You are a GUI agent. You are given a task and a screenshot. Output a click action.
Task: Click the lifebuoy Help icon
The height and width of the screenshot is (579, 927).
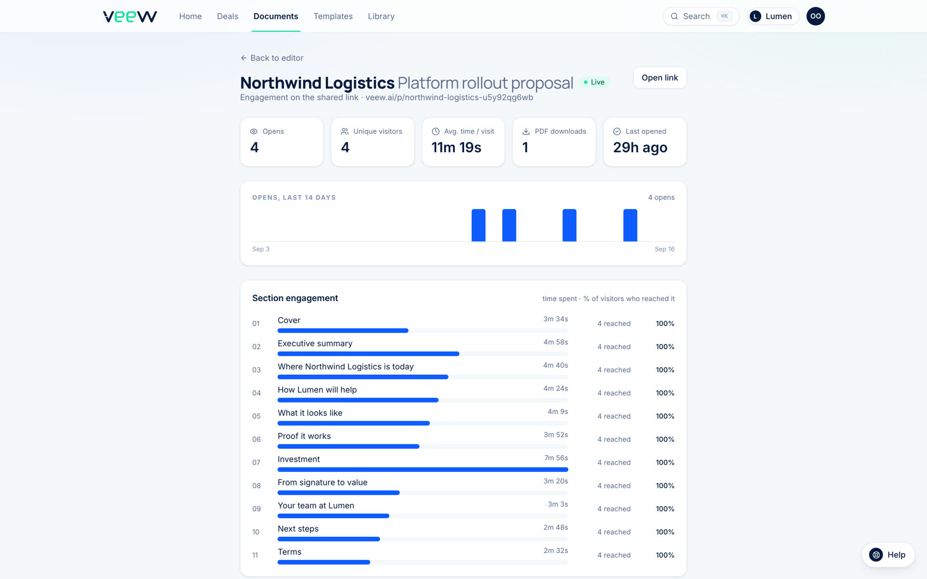(x=876, y=555)
